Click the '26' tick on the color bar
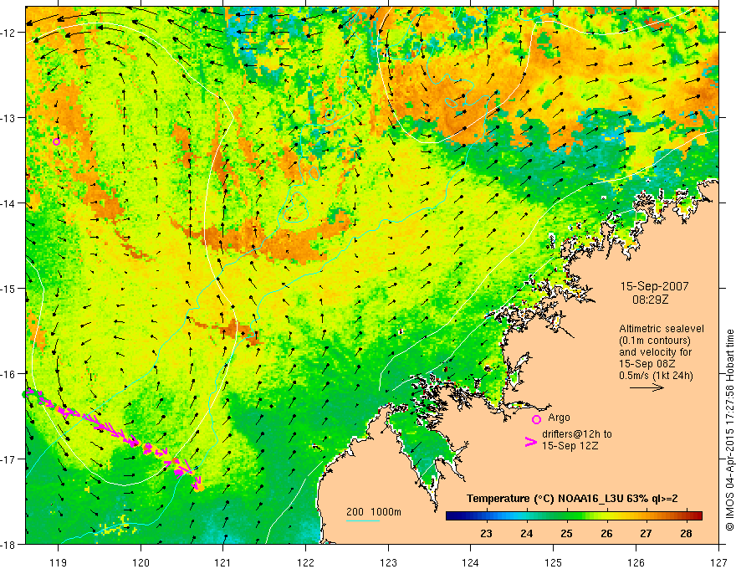Image resolution: width=736 pixels, height=569 pixels. [606, 534]
